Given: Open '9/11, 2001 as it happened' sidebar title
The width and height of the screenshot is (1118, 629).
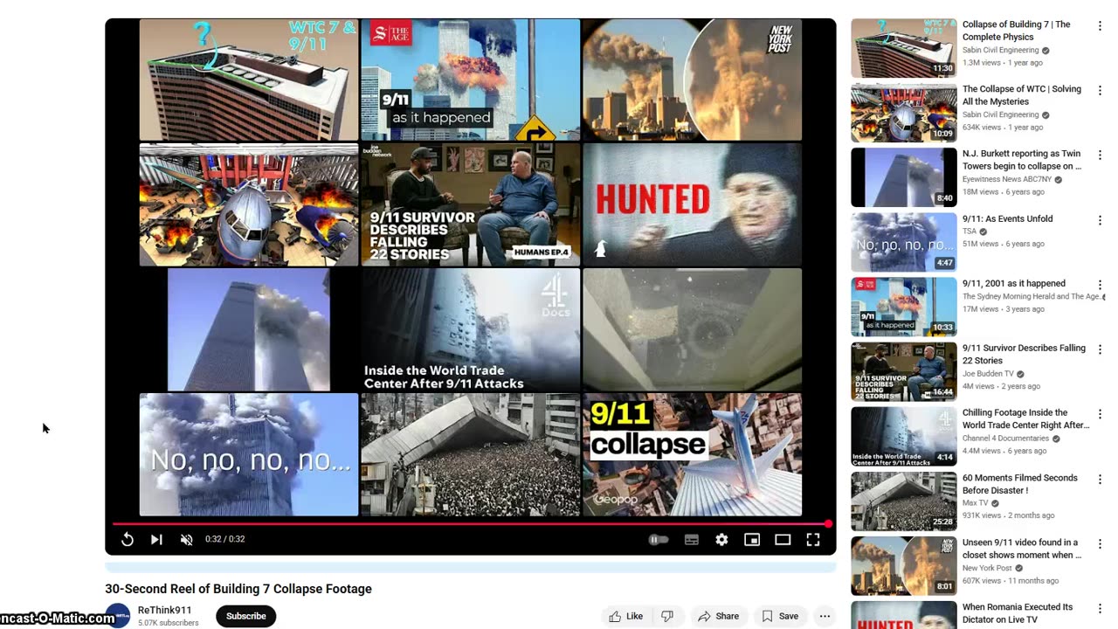Looking at the screenshot, I should click(x=1014, y=283).
